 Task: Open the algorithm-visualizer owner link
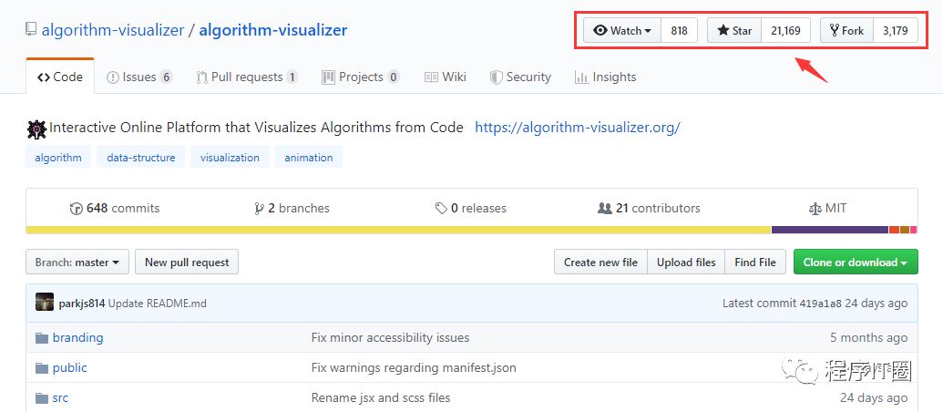[x=112, y=29]
